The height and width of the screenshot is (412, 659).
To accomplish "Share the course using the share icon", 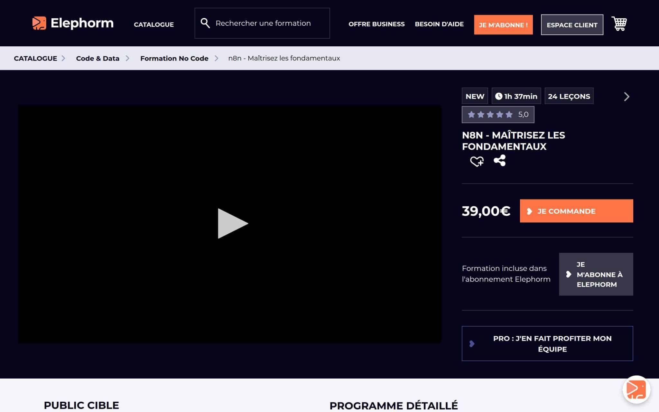I will click(x=499, y=160).
